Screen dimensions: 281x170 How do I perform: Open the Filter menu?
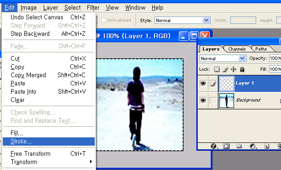pyautogui.click(x=93, y=8)
